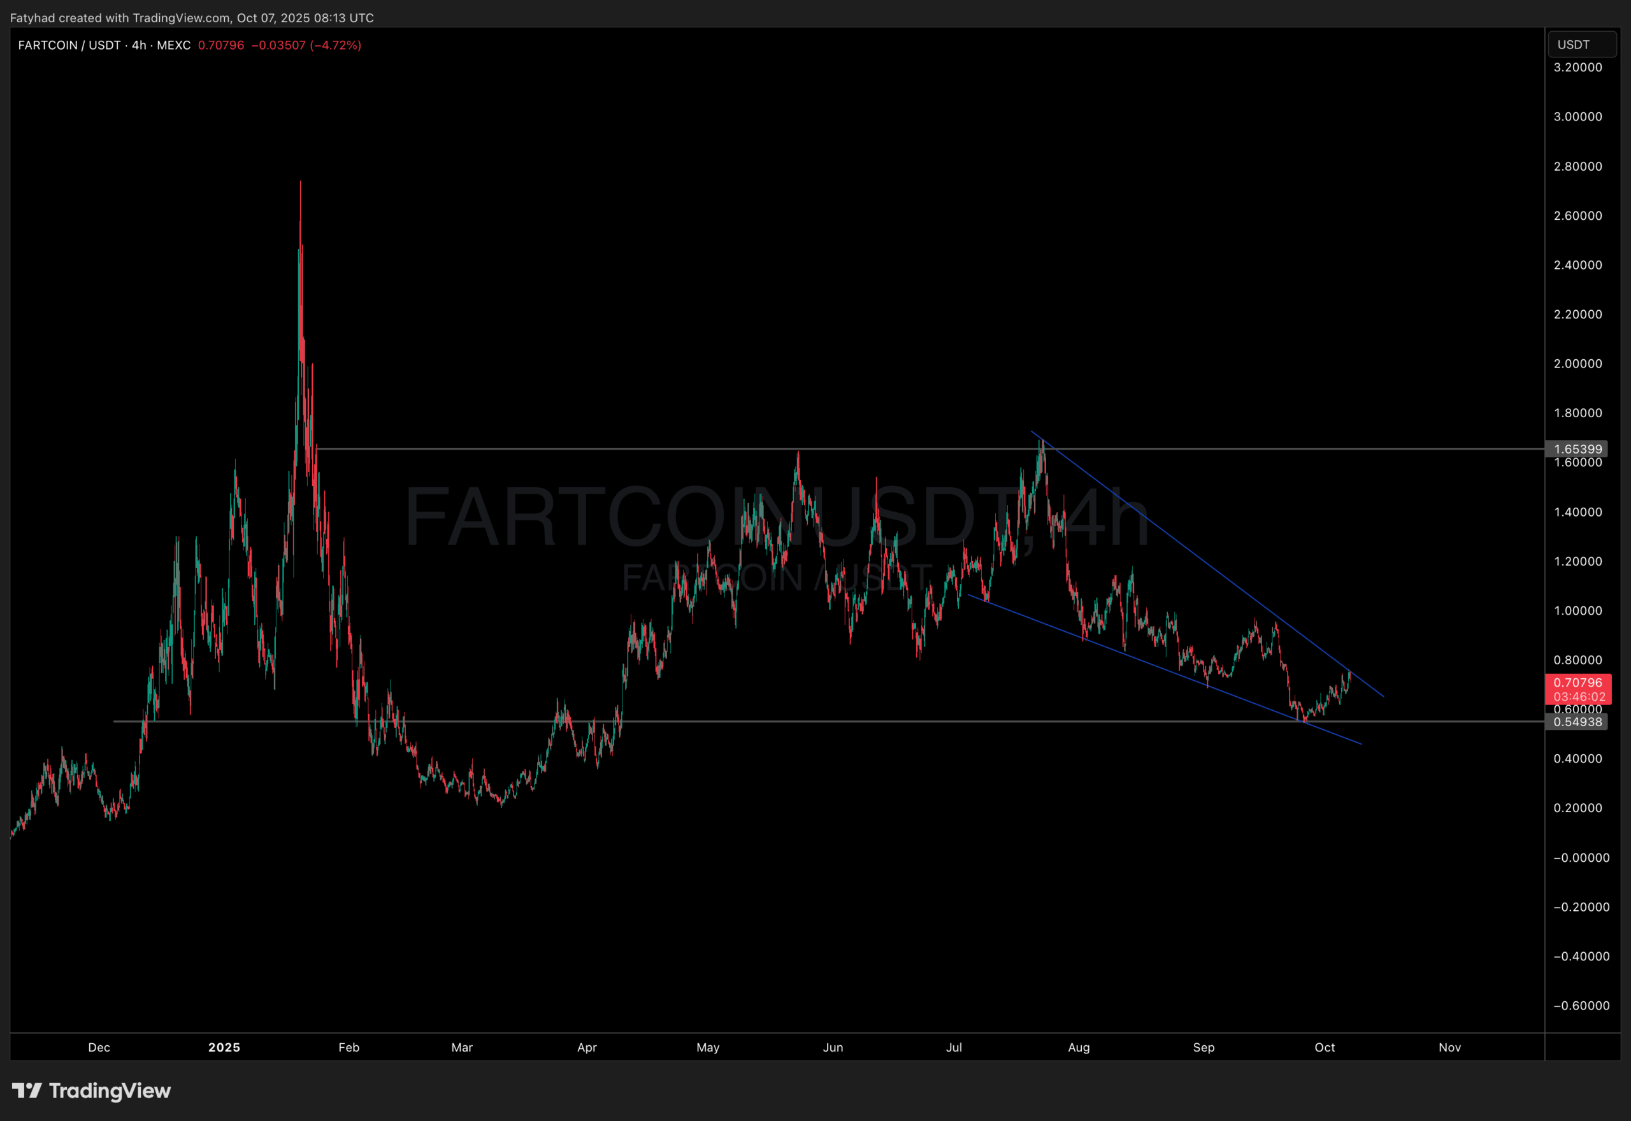This screenshot has width=1631, height=1121.
Task: Click the 3.20000 price scale label
Action: point(1577,68)
